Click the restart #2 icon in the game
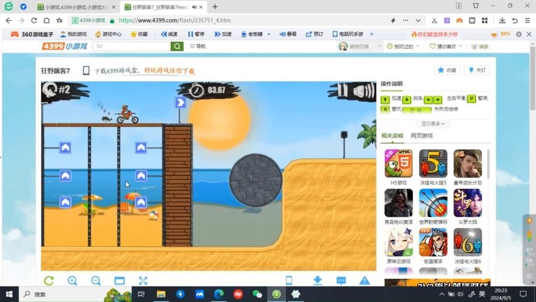 click(x=50, y=90)
